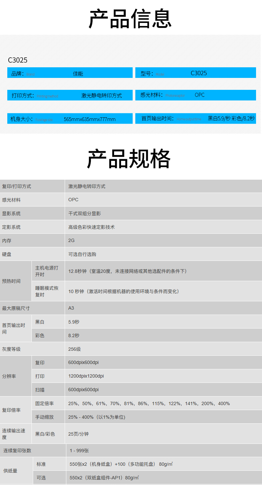Viewport: 262px width, 485px height.
Task: Select the 机身大小 dimensions blue bar
Action: pos(70,119)
